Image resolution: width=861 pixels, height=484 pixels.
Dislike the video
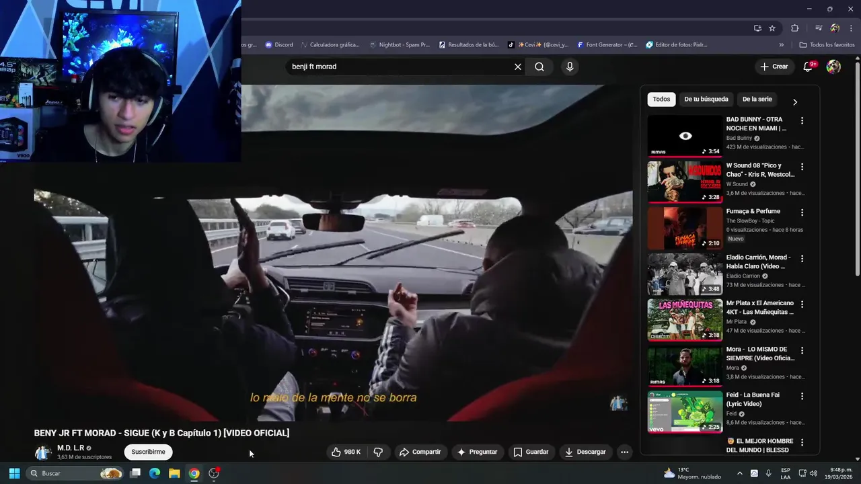click(x=378, y=452)
